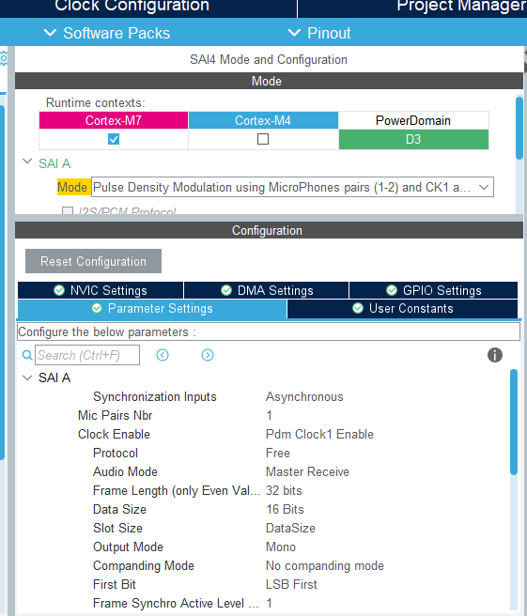Open the SAI A Mode dropdown
The height and width of the screenshot is (616, 527).
tap(292, 187)
